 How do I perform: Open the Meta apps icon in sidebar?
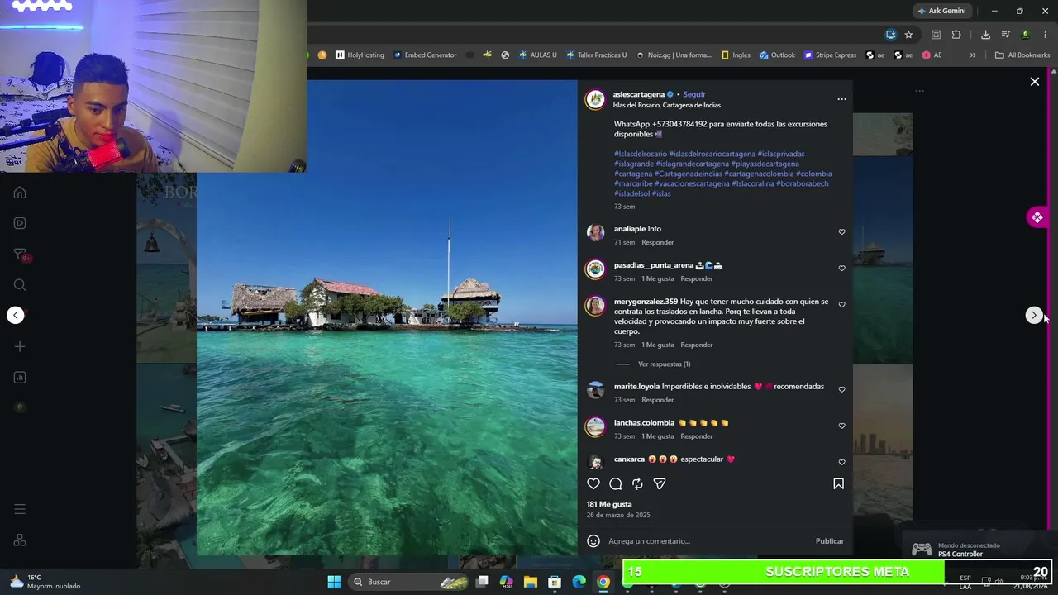point(20,540)
